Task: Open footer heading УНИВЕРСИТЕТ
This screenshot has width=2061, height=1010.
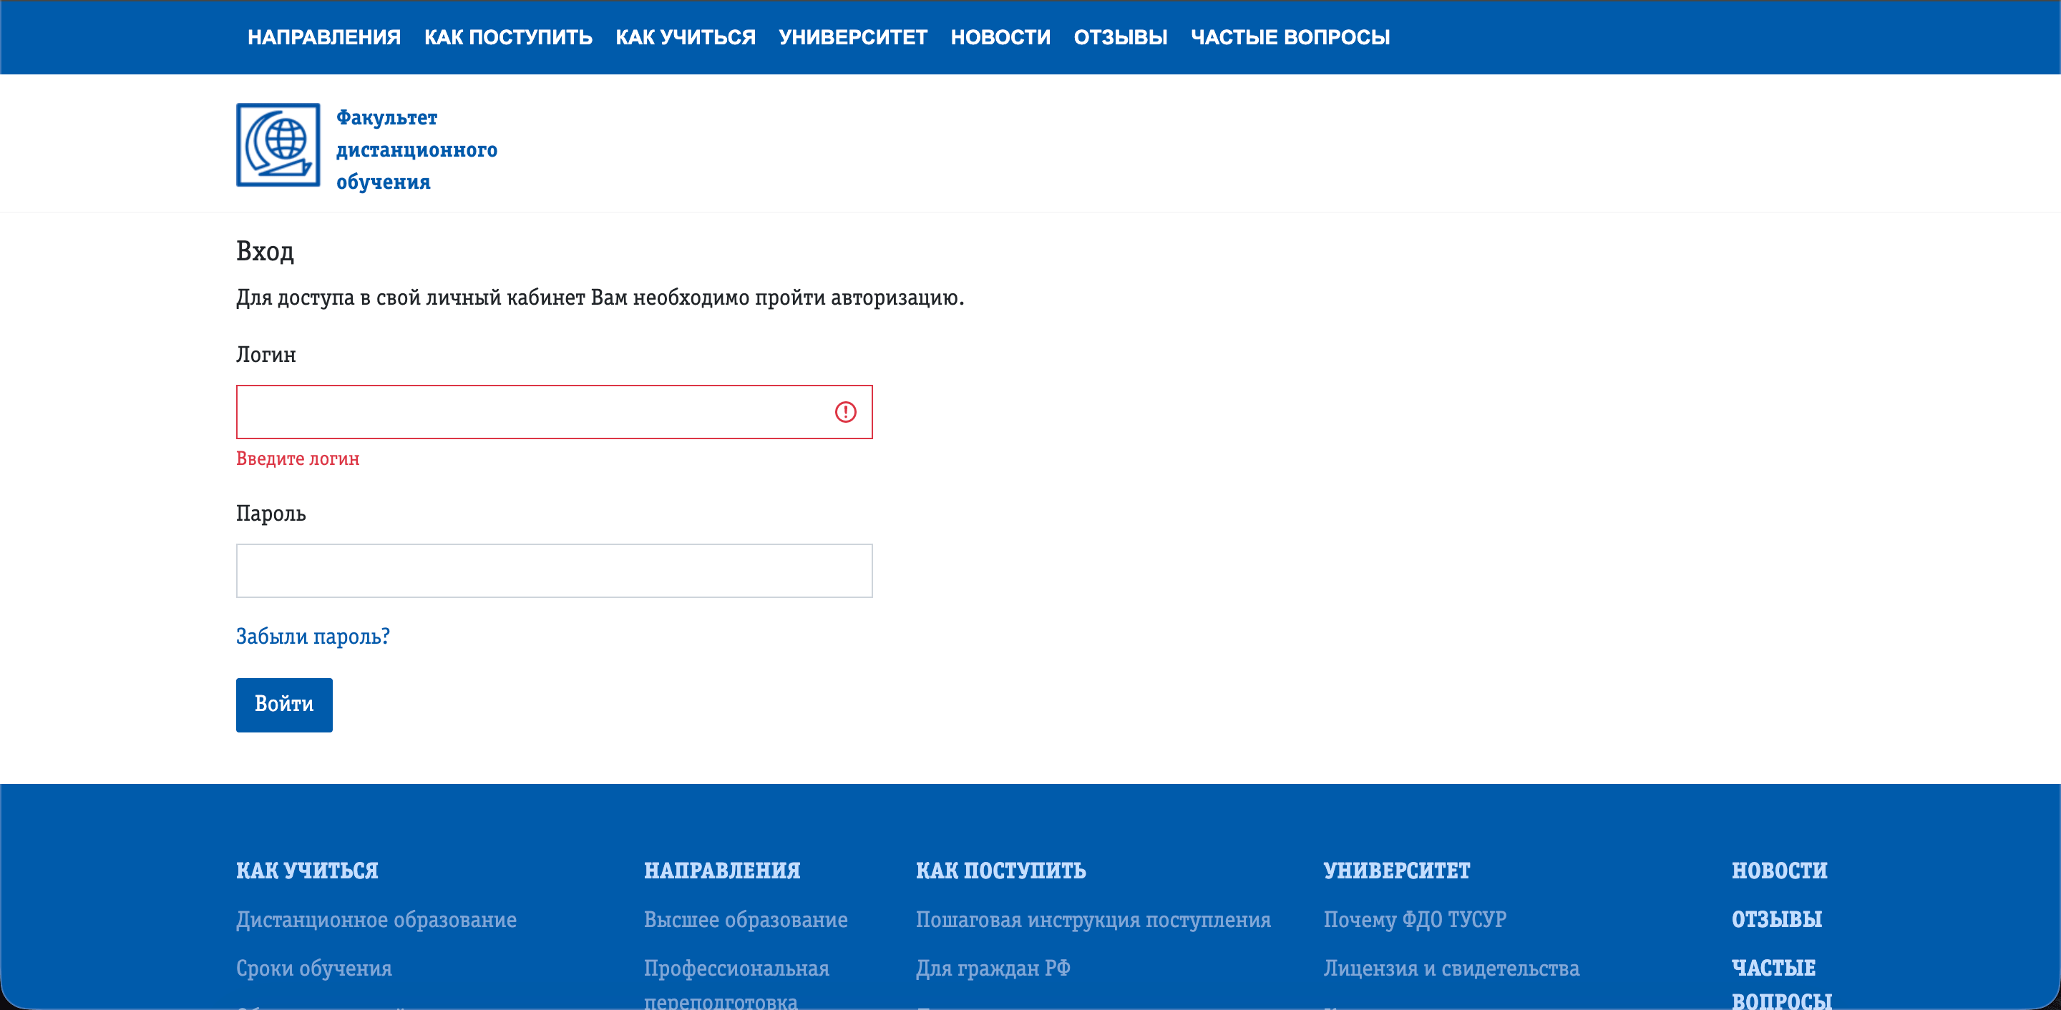Action: click(x=1397, y=870)
